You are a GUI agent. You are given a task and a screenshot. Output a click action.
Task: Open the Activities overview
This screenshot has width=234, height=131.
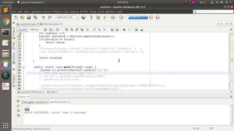coord(8,2)
